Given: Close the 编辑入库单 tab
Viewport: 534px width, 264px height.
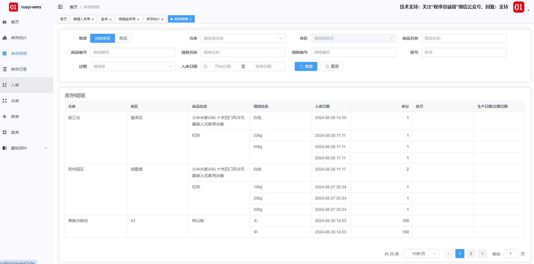Looking at the screenshot, I should click(93, 19).
